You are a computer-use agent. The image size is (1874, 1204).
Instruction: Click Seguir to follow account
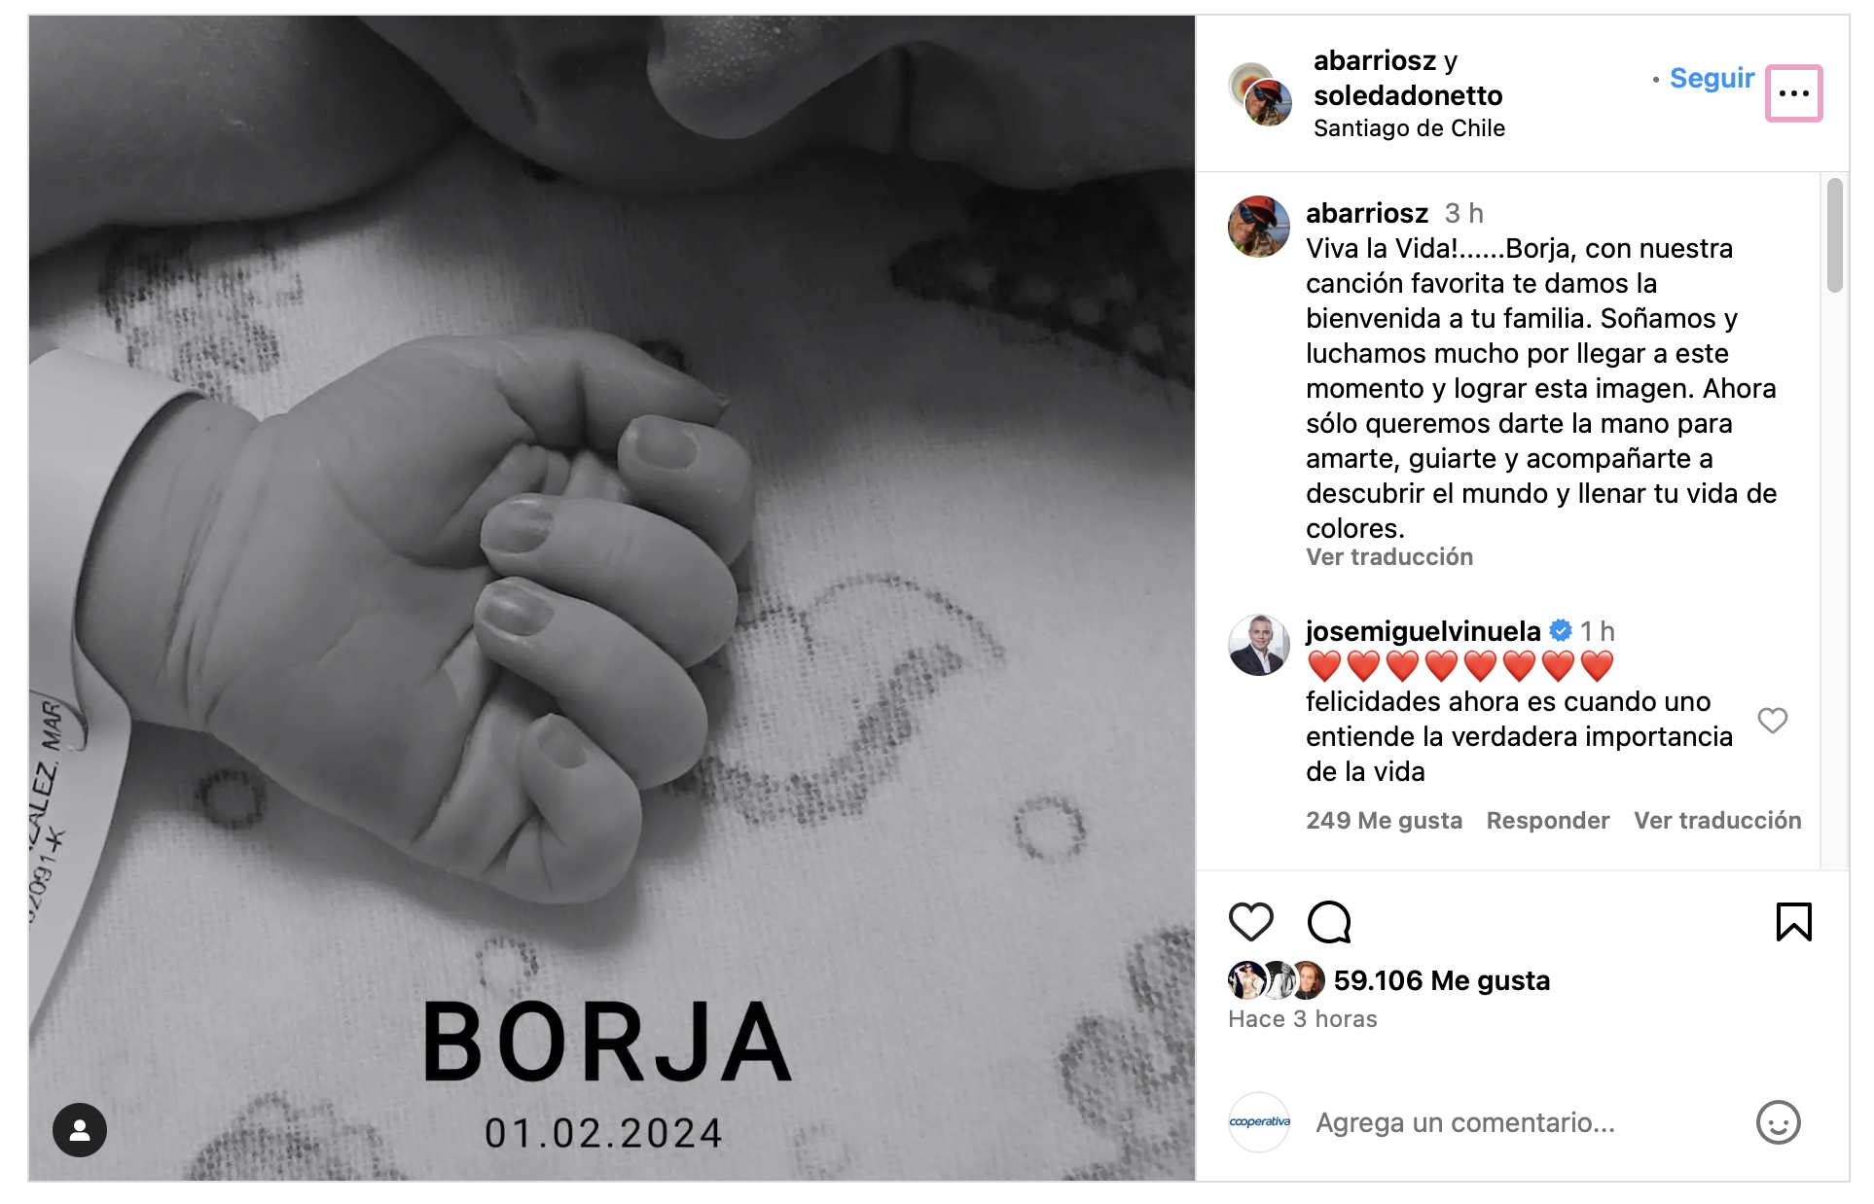(x=1712, y=78)
